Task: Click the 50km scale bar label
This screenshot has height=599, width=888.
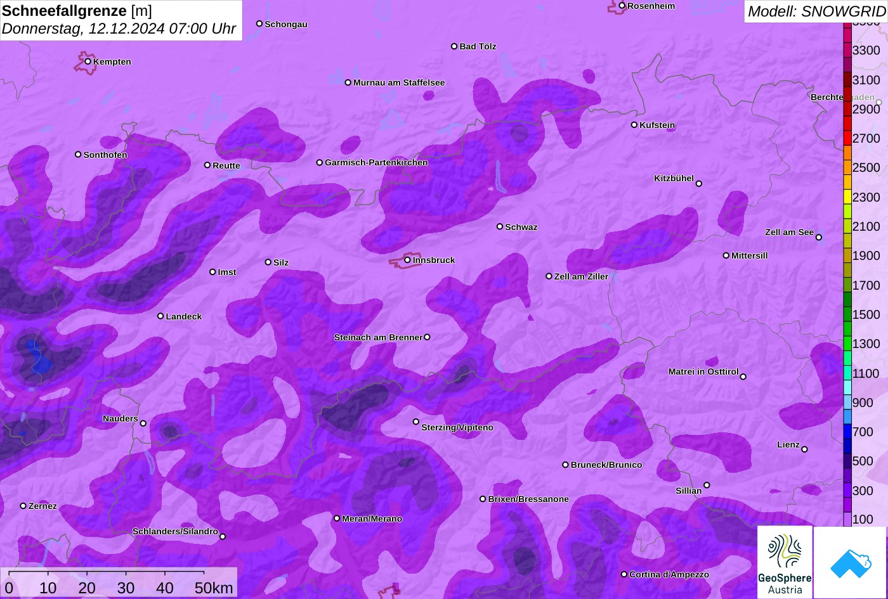Action: [x=214, y=588]
